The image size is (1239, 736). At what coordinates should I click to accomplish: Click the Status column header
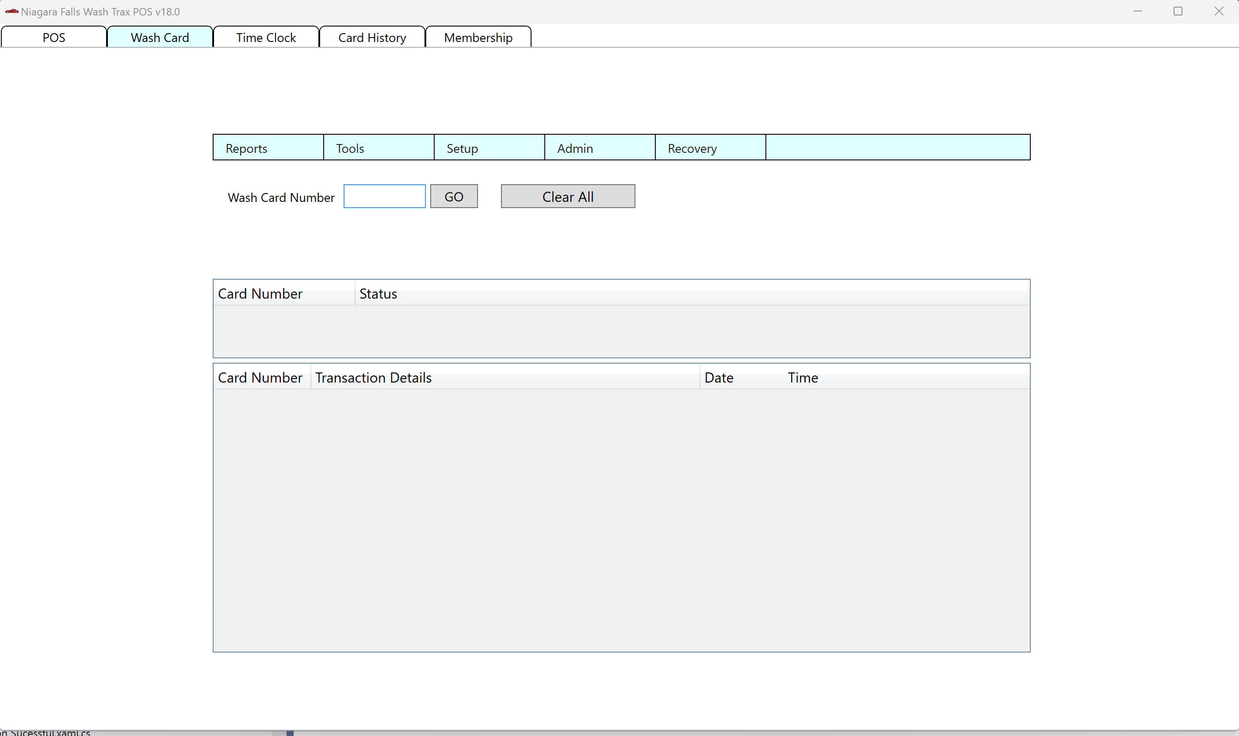pyautogui.click(x=379, y=293)
